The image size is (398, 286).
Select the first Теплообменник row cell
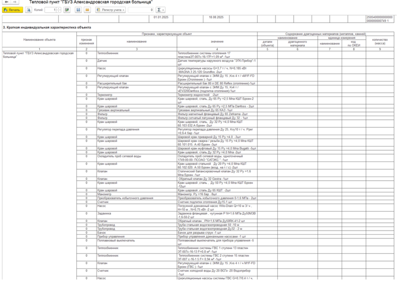tap(136, 55)
